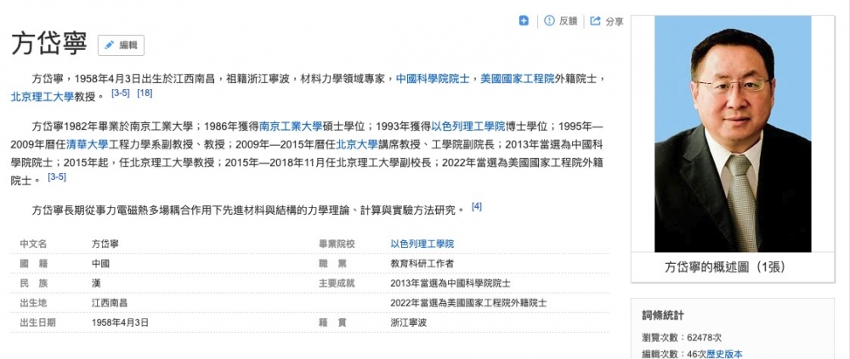Select the 中國 nationality value

point(101,264)
